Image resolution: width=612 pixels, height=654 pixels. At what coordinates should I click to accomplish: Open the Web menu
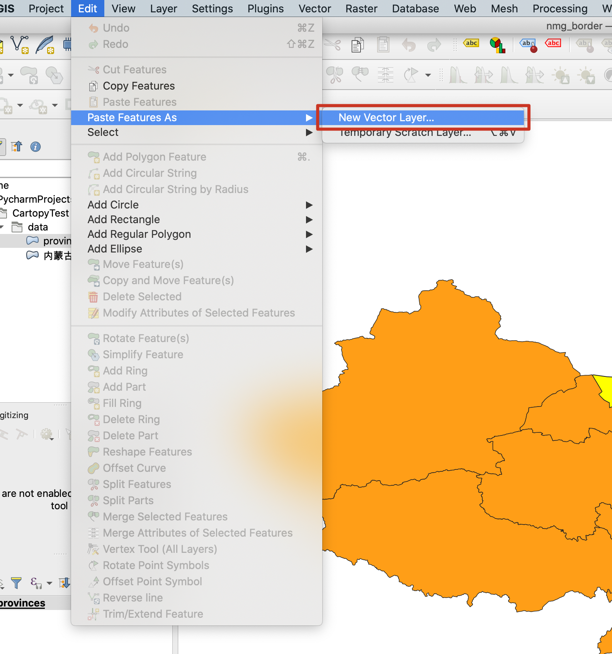465,8
